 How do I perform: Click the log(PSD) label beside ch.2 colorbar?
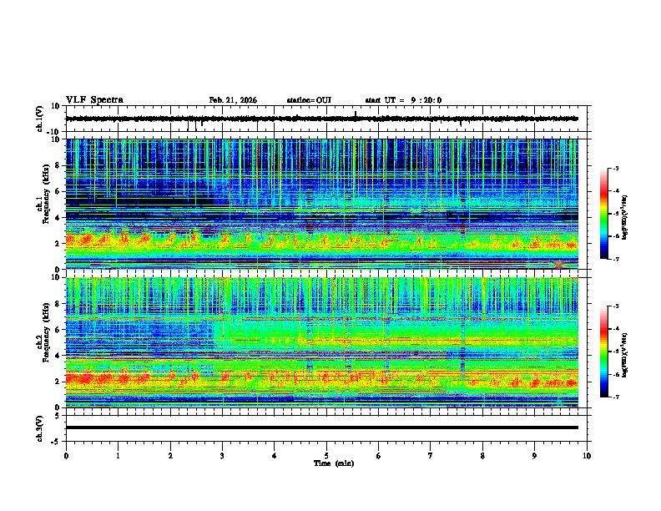point(625,355)
